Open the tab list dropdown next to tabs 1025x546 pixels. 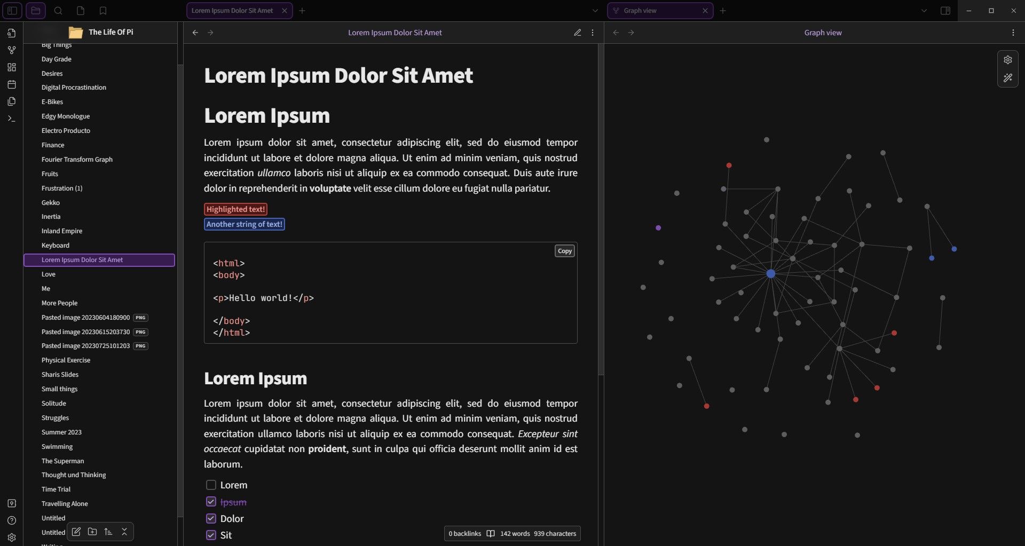(x=594, y=10)
